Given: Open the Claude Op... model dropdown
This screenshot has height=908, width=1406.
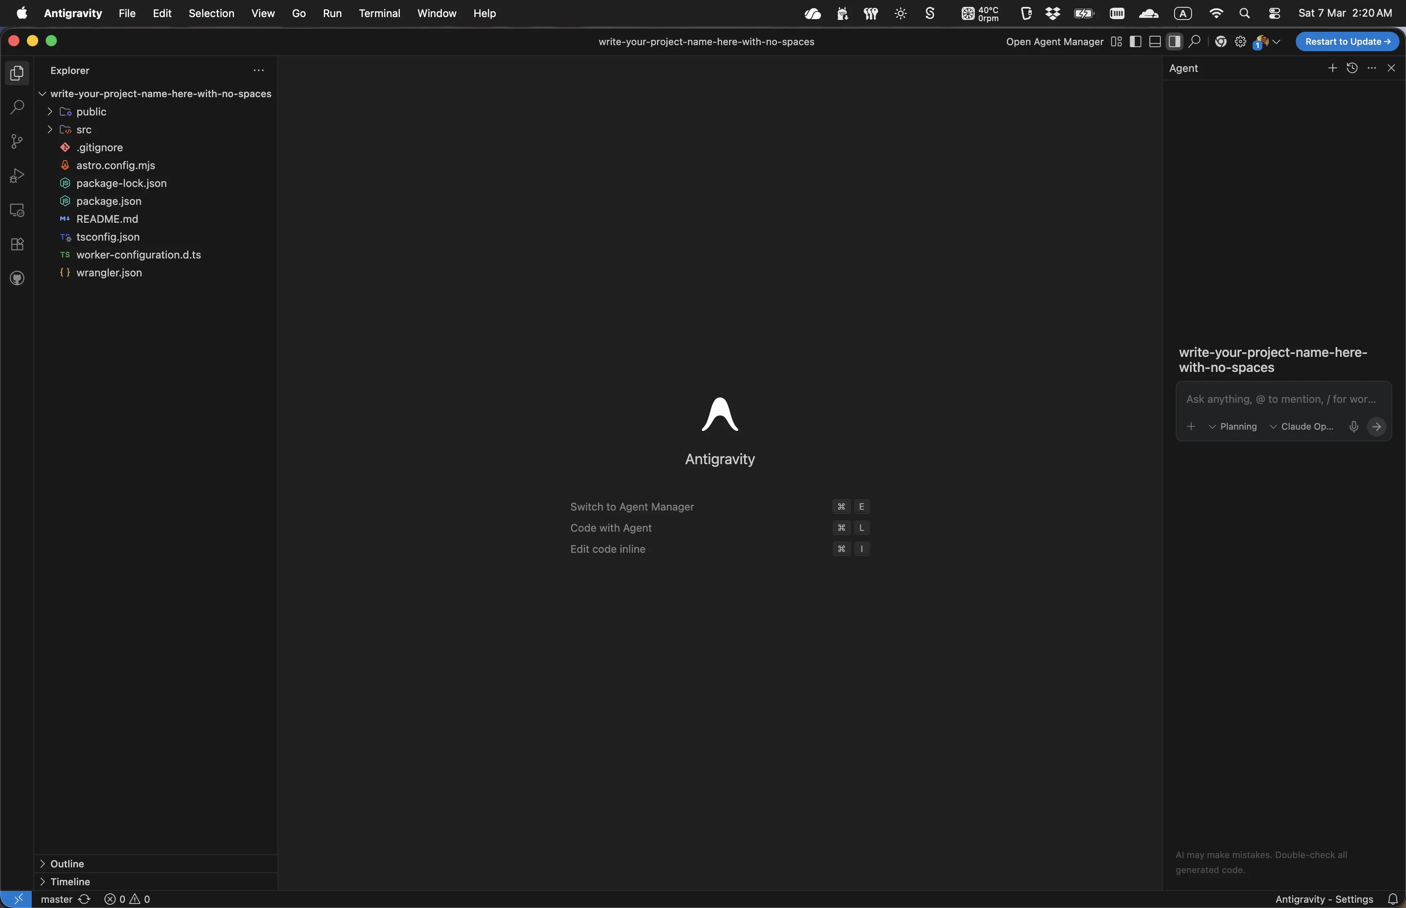Looking at the screenshot, I should click(x=1301, y=426).
